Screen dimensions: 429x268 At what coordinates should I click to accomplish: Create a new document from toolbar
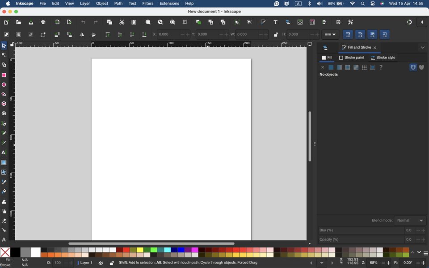point(6,22)
